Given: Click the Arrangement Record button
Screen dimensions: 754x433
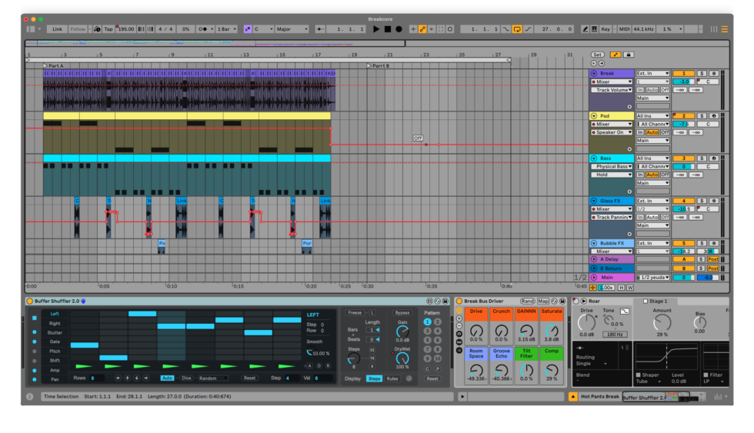Looking at the screenshot, I should pyautogui.click(x=399, y=29).
